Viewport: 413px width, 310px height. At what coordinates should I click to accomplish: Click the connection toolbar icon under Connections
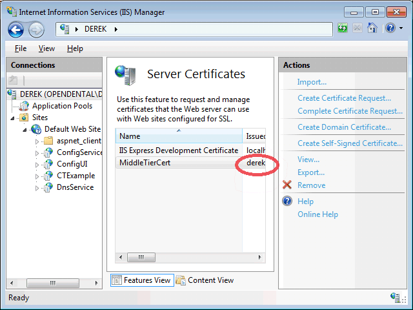click(13, 80)
